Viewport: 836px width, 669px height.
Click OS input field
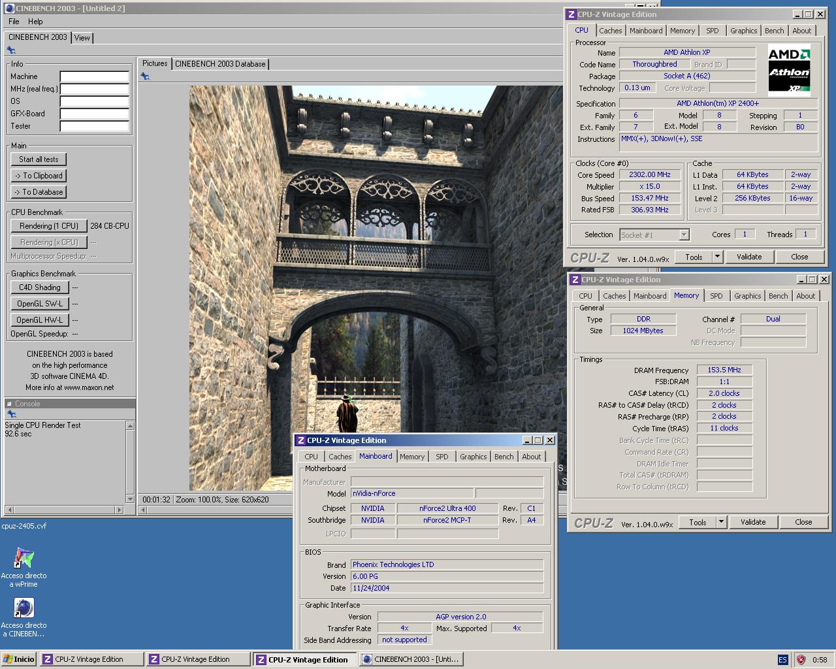tap(94, 101)
